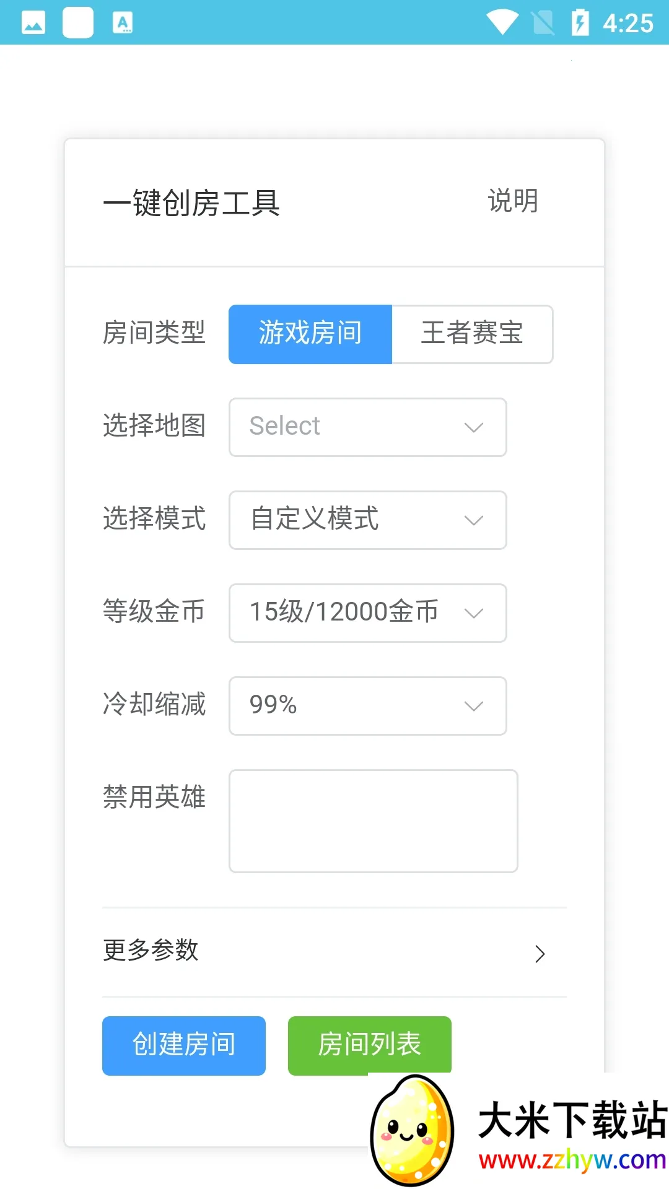Open the 15级/12000金币 level dropdown
Image resolution: width=669 pixels, height=1189 pixels.
368,613
